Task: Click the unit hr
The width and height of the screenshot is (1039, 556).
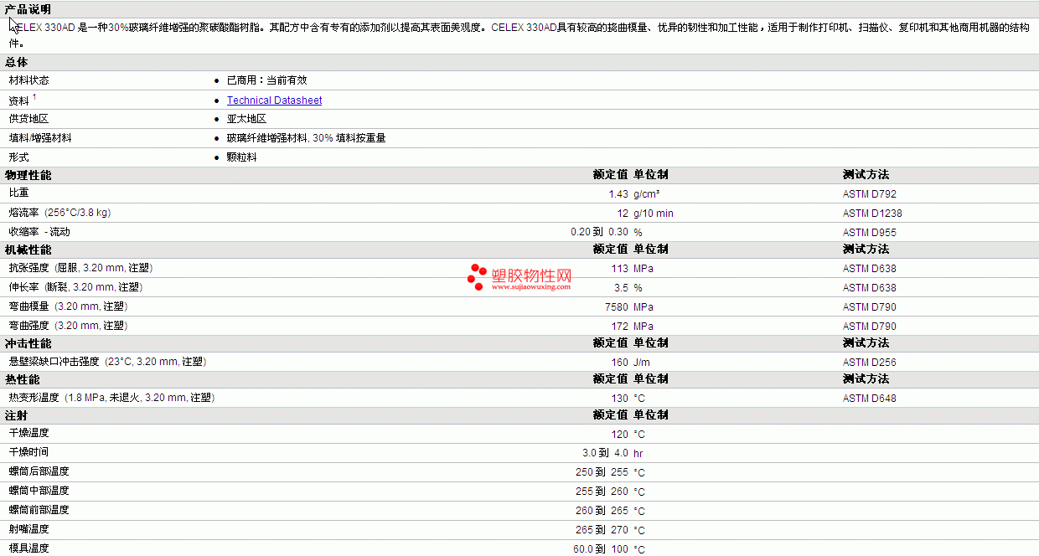Action: [638, 454]
